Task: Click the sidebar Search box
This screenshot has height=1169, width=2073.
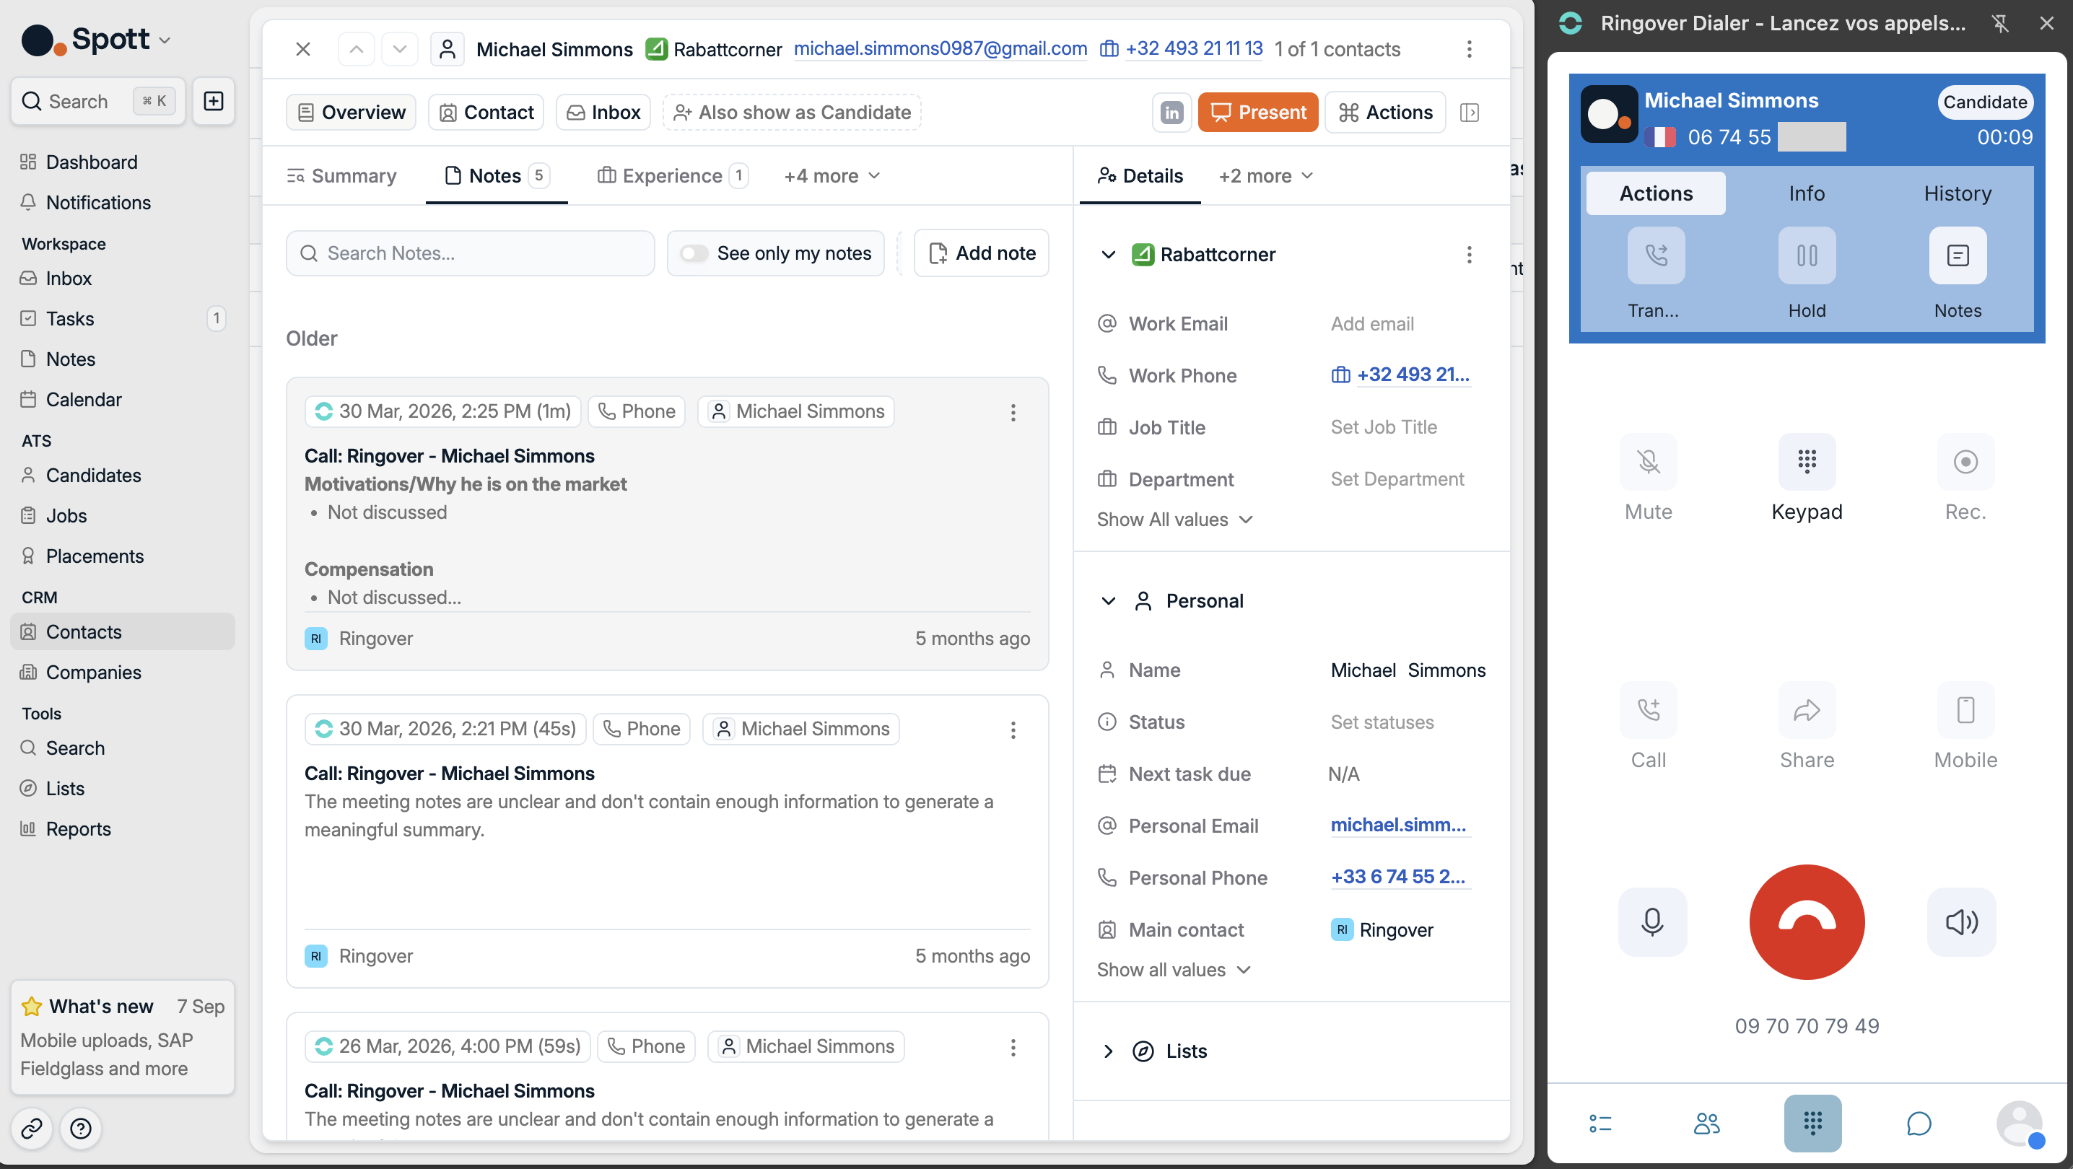Action: [x=97, y=101]
